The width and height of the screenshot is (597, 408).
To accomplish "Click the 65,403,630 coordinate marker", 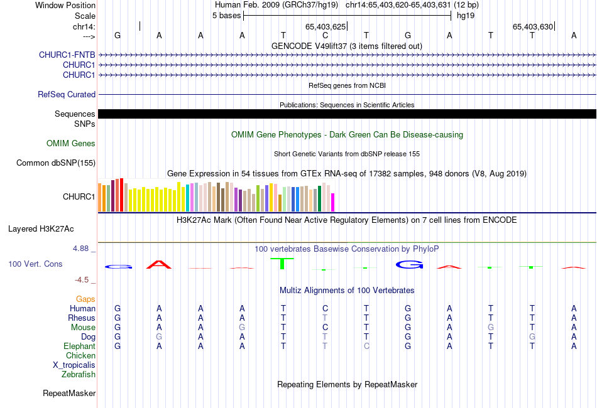I will point(533,26).
